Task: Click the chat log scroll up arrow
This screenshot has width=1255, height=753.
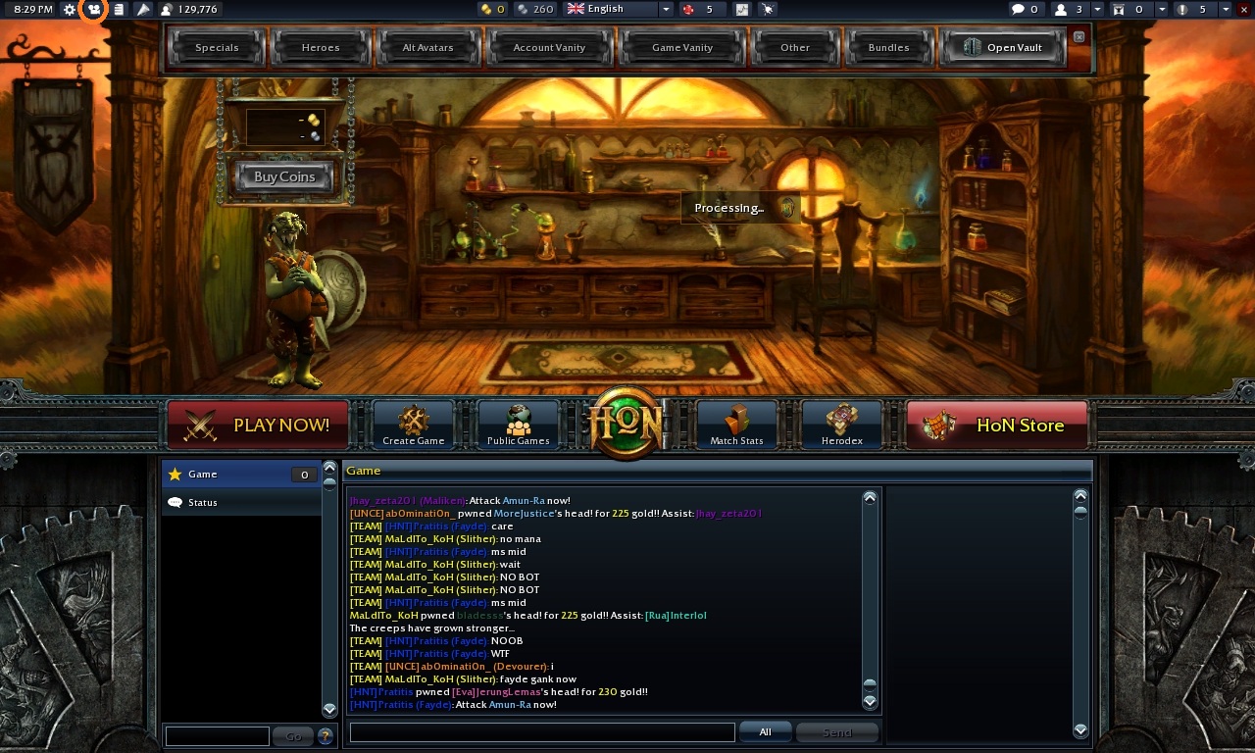Action: pyautogui.click(x=870, y=498)
